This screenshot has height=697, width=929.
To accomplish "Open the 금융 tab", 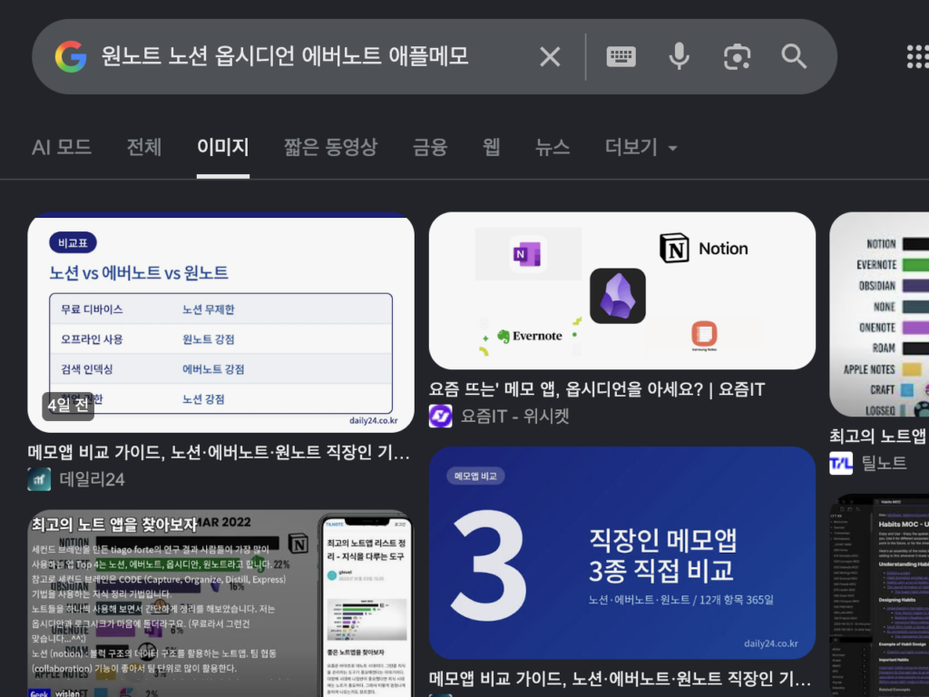I will point(430,147).
